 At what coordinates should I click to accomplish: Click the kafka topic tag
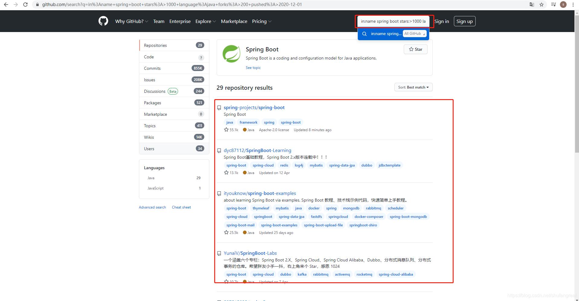click(302, 274)
